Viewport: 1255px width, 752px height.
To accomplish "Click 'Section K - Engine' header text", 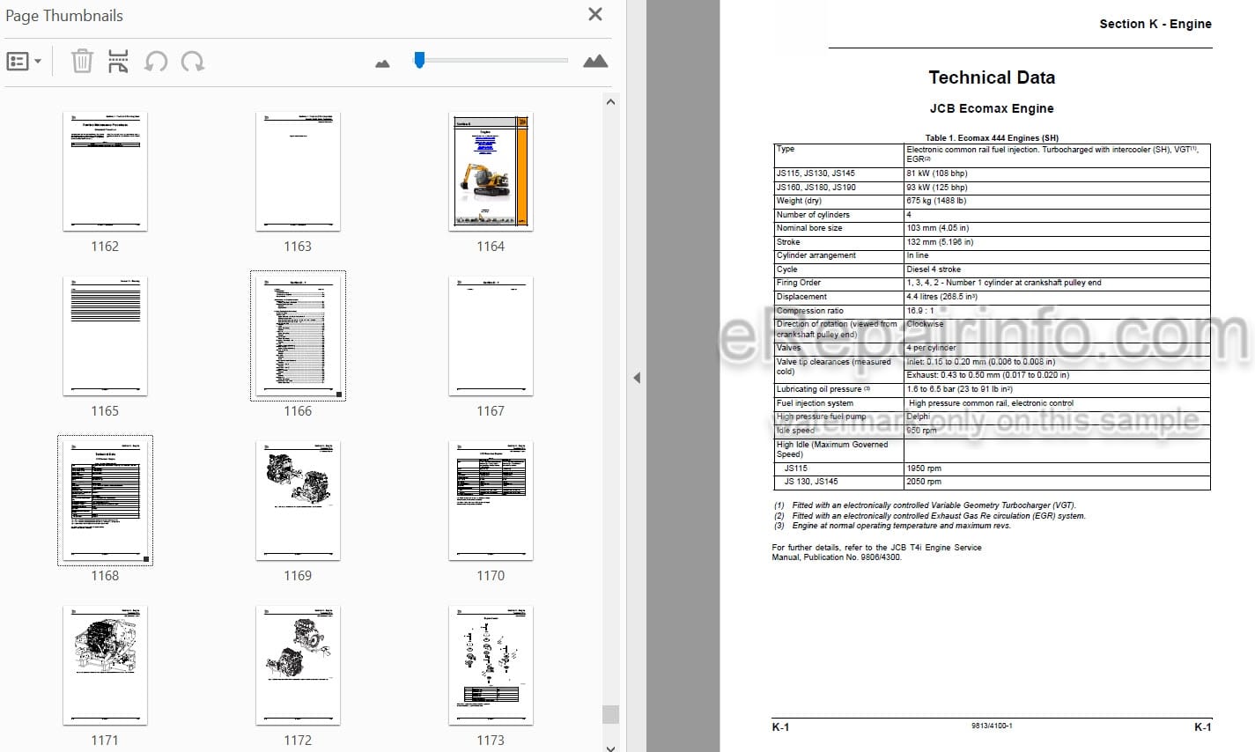I will pyautogui.click(x=1155, y=24).
